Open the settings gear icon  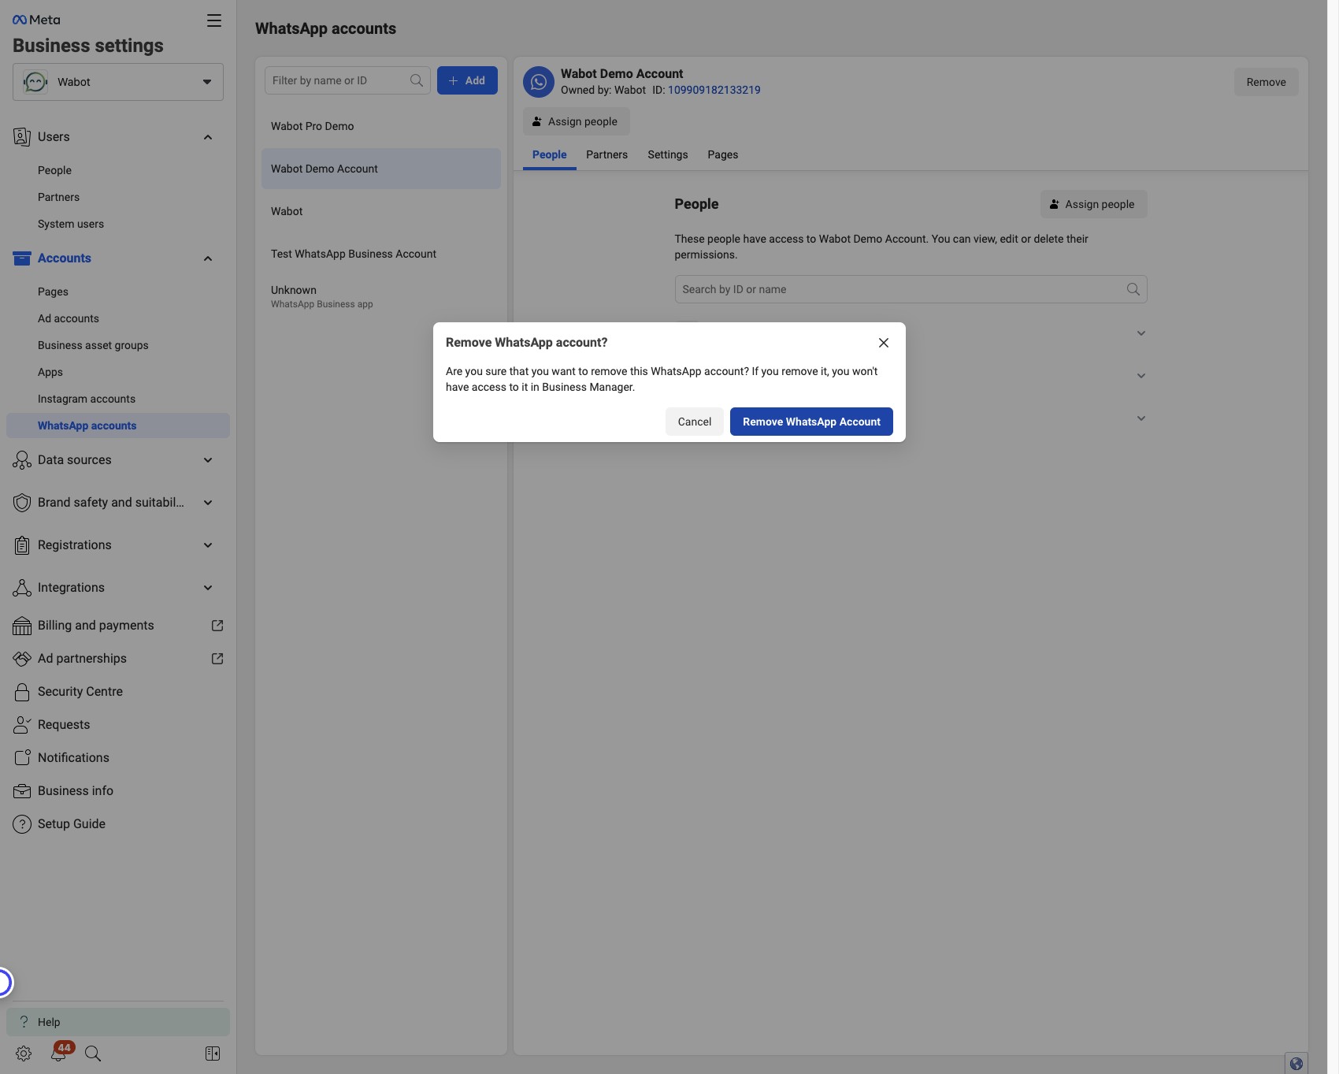[x=24, y=1054]
